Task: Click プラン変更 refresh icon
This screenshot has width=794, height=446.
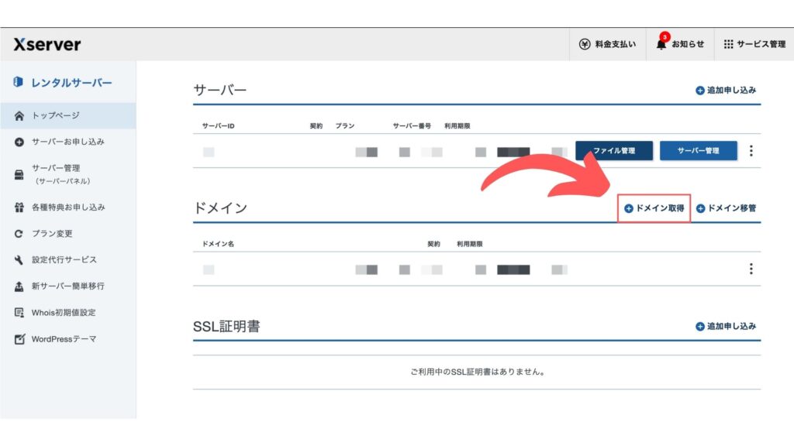Action: click(x=19, y=234)
